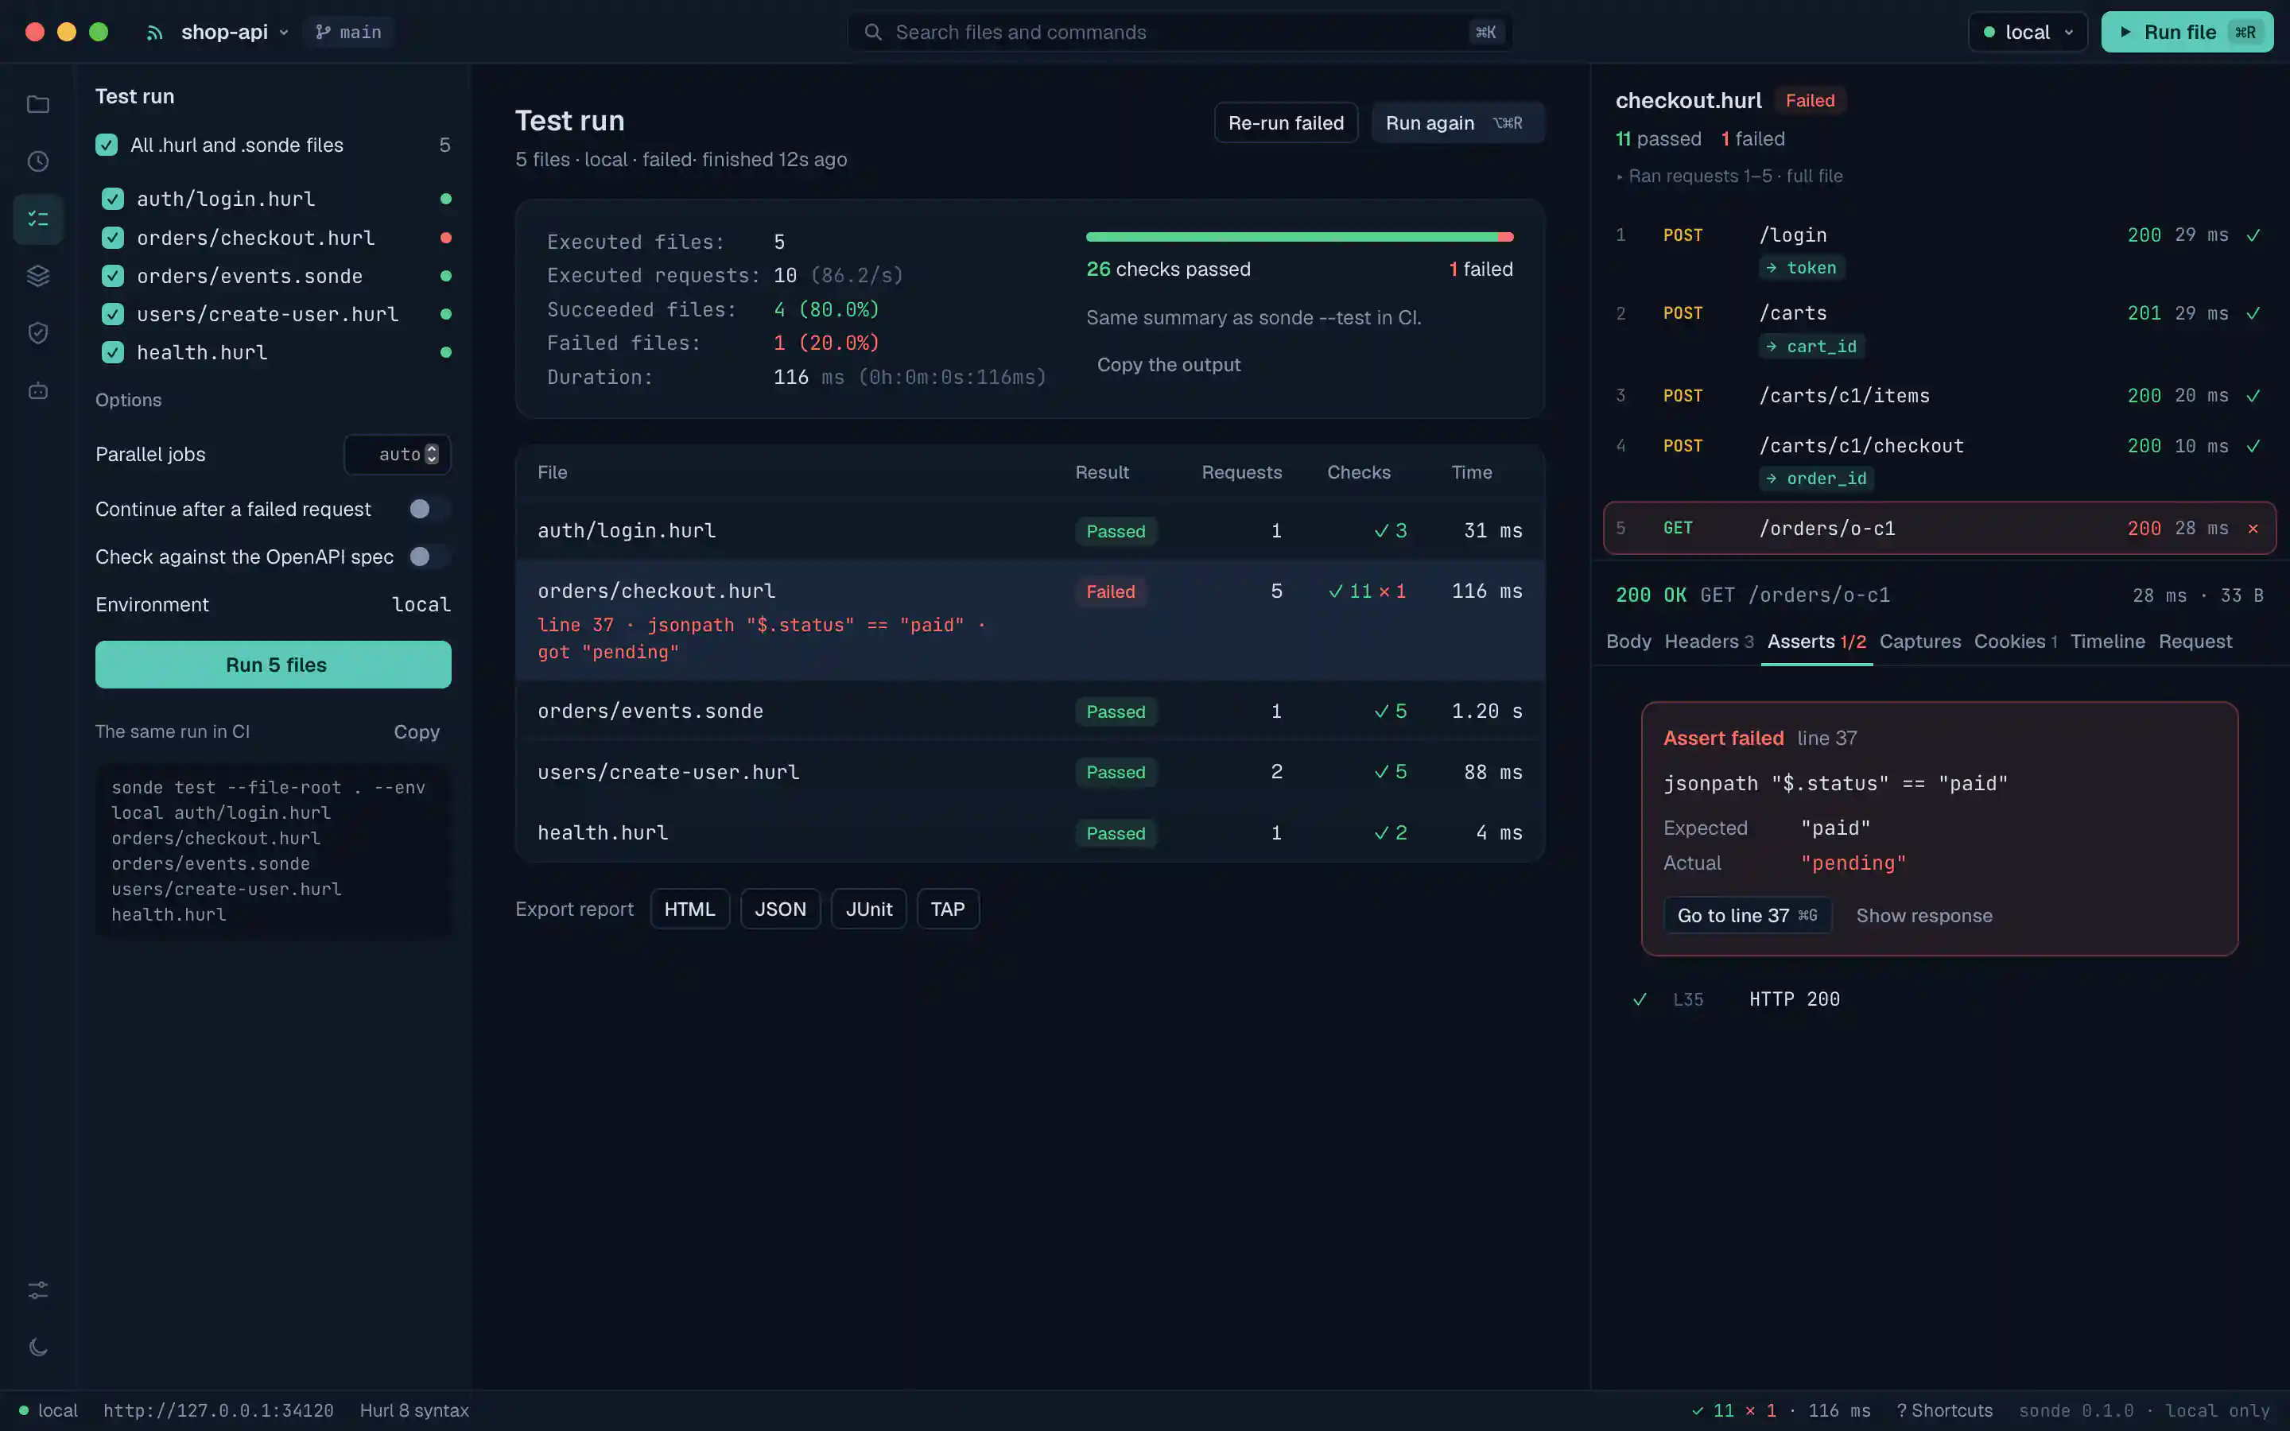Viewport: 2290px width, 1431px height.
Task: Click the cart_id capture chip
Action: [1812, 347]
